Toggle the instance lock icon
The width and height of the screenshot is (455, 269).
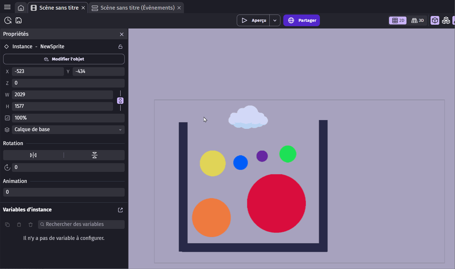[x=120, y=47]
